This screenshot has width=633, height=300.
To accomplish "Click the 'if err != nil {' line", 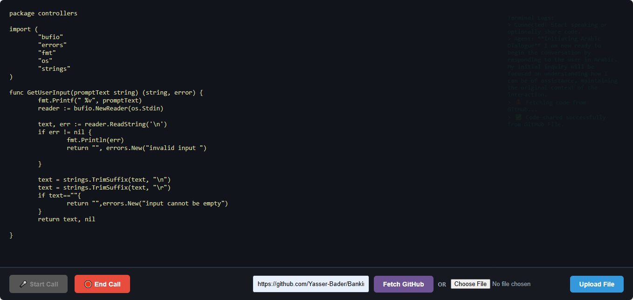I will click(65, 132).
